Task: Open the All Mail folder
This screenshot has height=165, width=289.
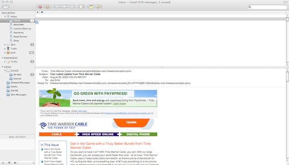Action: click(18, 75)
